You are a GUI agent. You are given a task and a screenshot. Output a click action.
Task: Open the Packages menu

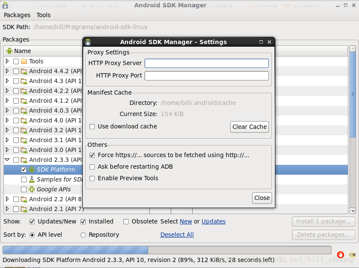pos(17,15)
